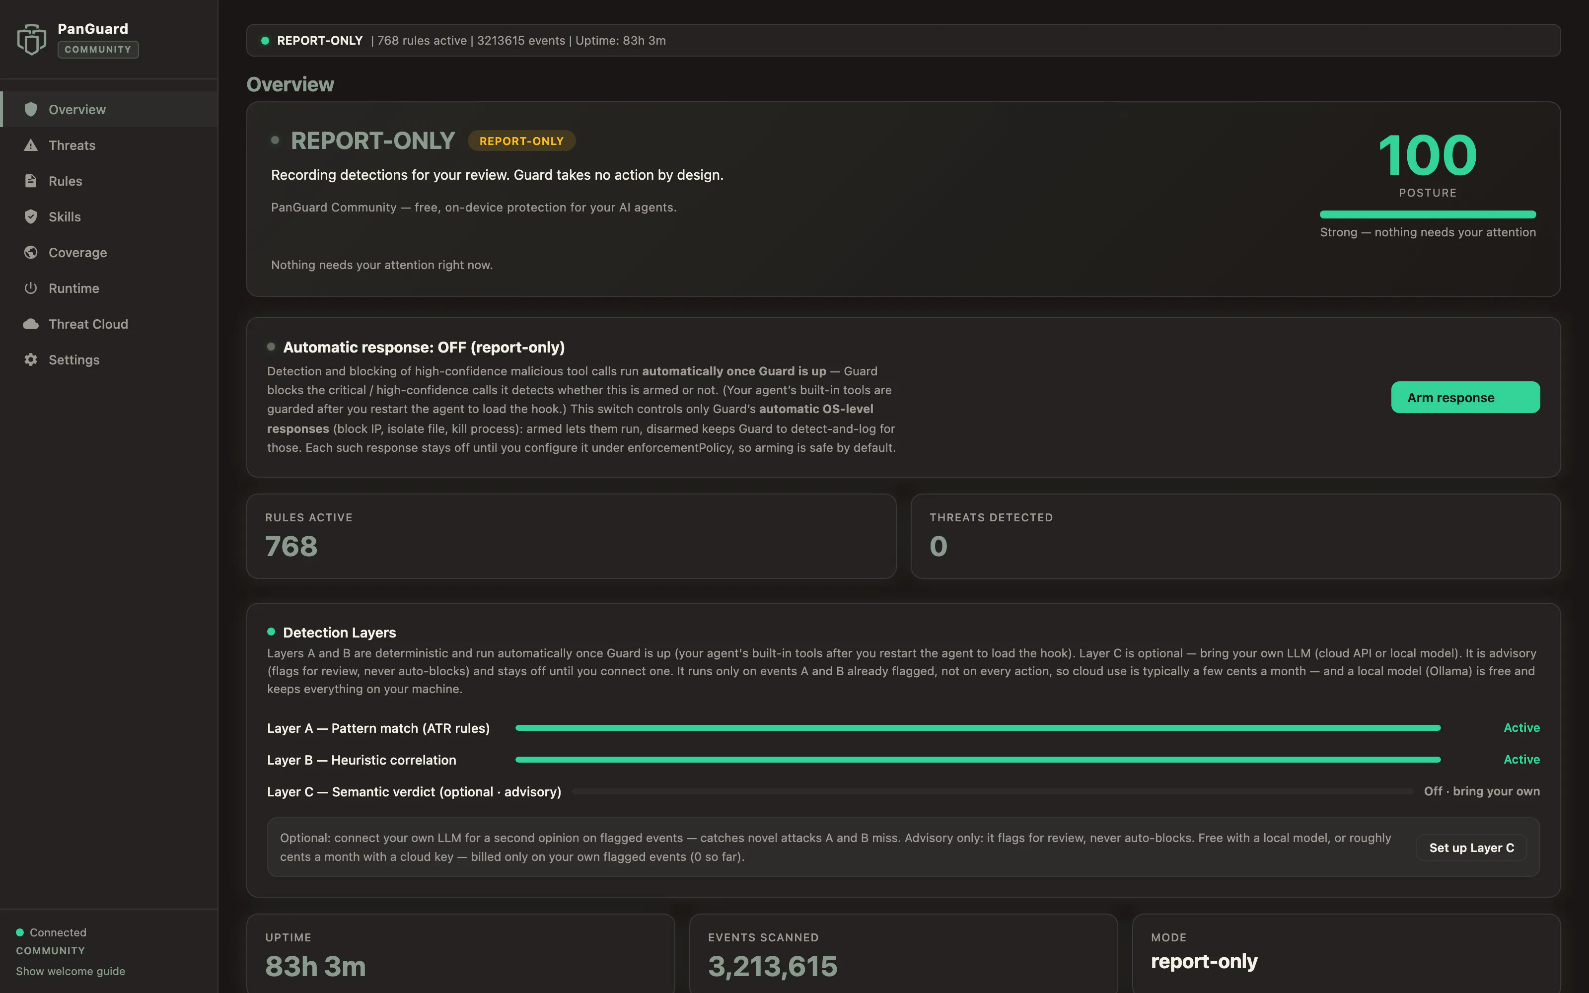The width and height of the screenshot is (1589, 993).
Task: Click the Overview page heading
Action: [290, 85]
